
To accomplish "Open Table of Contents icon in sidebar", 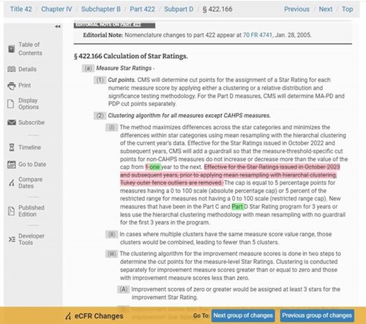I will pyautogui.click(x=11, y=49).
